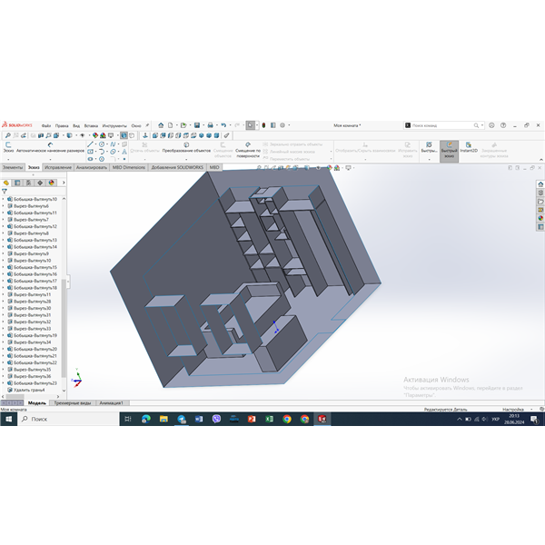This screenshot has width=545, height=545.
Task: Click the feature tree vertical scrollbar
Action: pyautogui.click(x=64, y=329)
